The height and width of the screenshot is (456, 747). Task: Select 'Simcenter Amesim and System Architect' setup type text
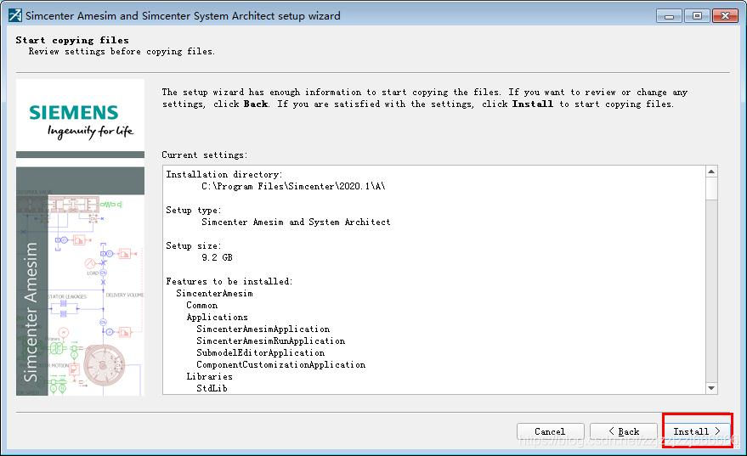(296, 222)
